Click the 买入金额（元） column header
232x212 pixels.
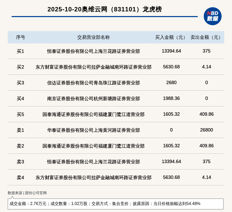tap(171, 37)
